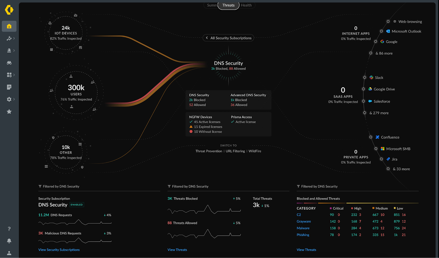439x258 pixels.
Task: Open the apps grid icon in sidebar
Action: click(9, 75)
